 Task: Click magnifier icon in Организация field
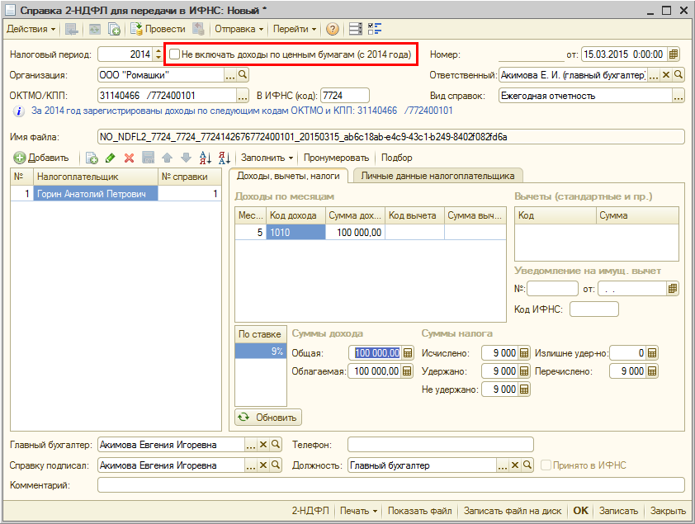(243, 75)
